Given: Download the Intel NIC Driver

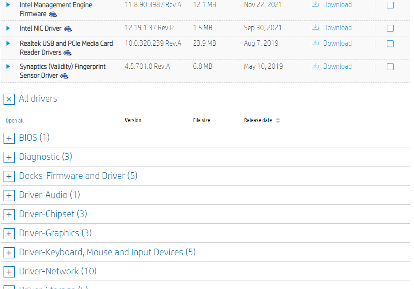Looking at the screenshot, I should pos(338,28).
